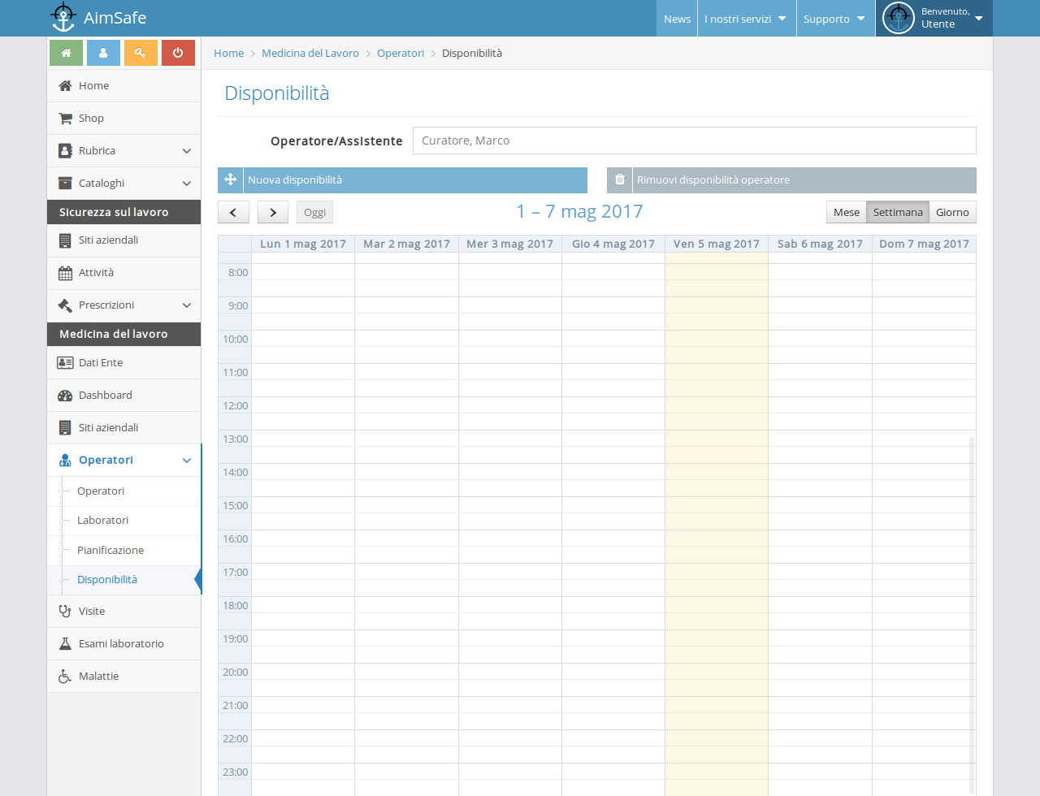Click the Esami laboratorio flask icon
The width and height of the screenshot is (1040, 796).
click(65, 644)
